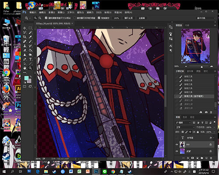
Task: Select the Brush tool in toolbox
Action: (30, 42)
